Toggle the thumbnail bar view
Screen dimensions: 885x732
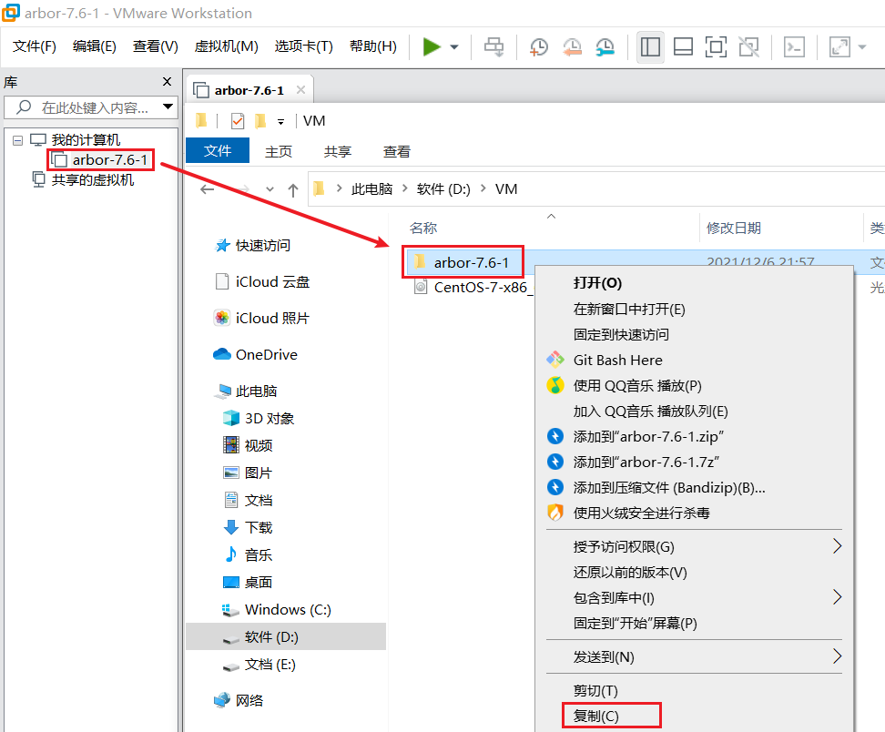pyautogui.click(x=683, y=46)
